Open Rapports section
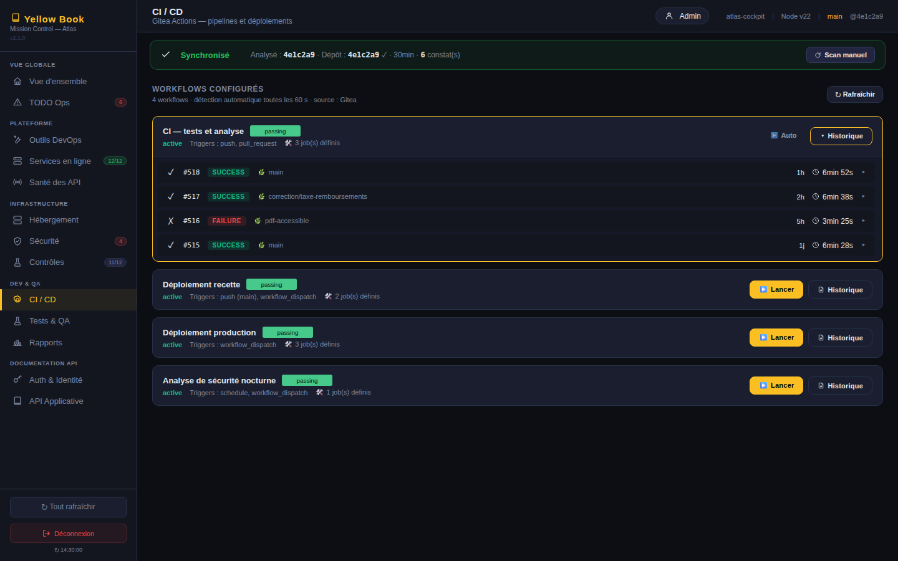The height and width of the screenshot is (561, 898). 68,342
